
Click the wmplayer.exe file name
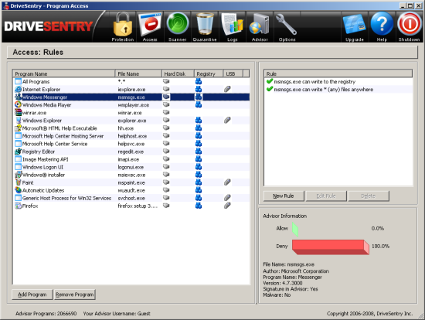[134, 105]
